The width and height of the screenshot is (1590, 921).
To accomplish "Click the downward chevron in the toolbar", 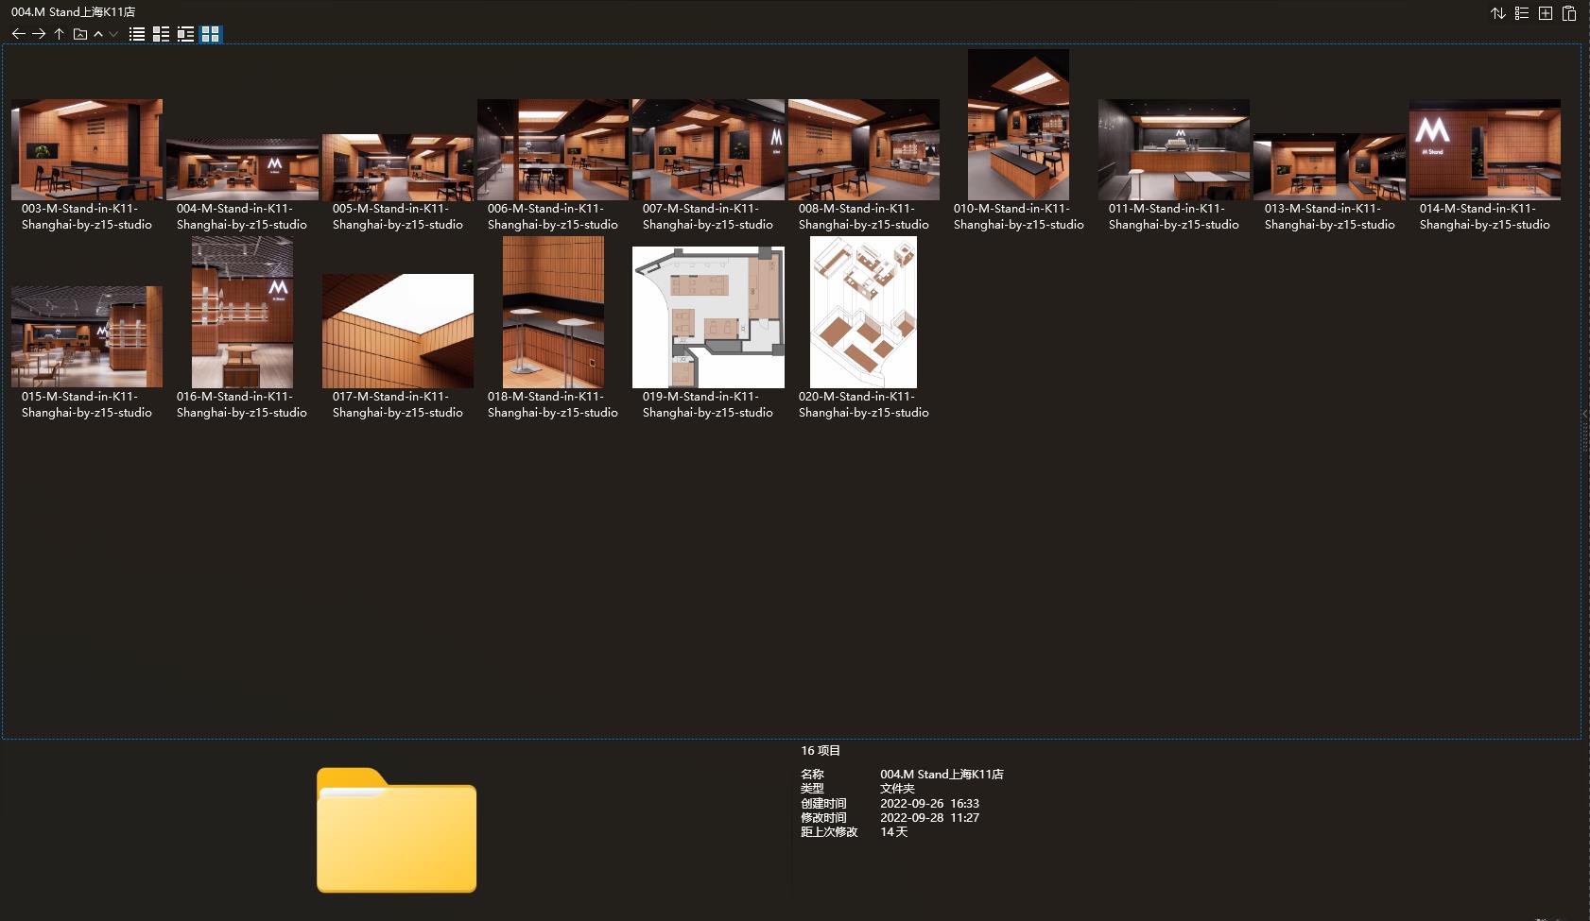I will pyautogui.click(x=113, y=34).
